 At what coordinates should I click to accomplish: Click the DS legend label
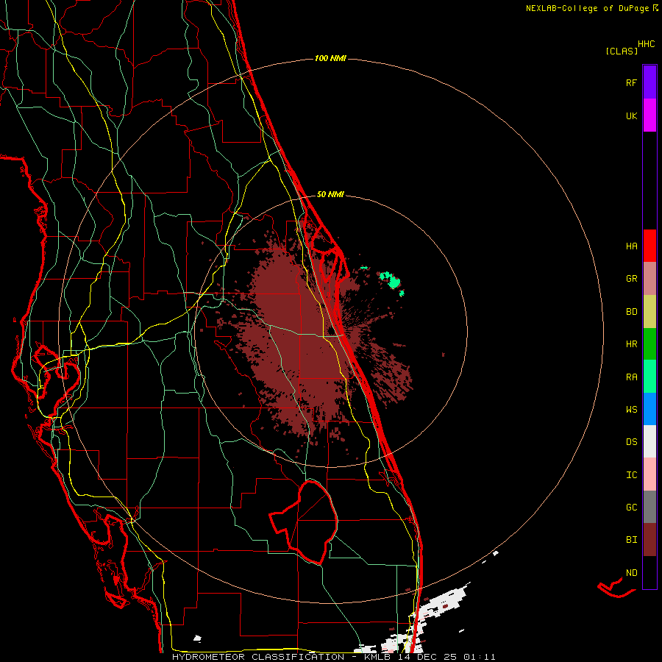pyautogui.click(x=631, y=442)
